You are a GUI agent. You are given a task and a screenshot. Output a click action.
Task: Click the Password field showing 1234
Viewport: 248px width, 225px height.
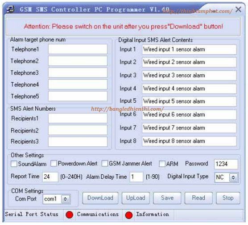[x=226, y=164]
